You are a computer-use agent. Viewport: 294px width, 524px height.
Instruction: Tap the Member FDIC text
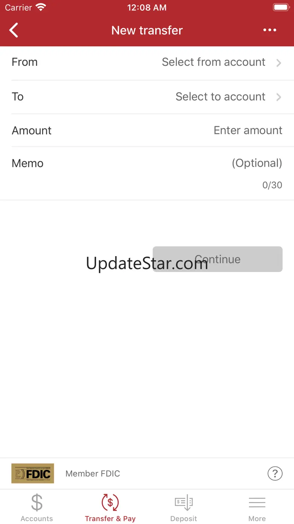click(93, 473)
